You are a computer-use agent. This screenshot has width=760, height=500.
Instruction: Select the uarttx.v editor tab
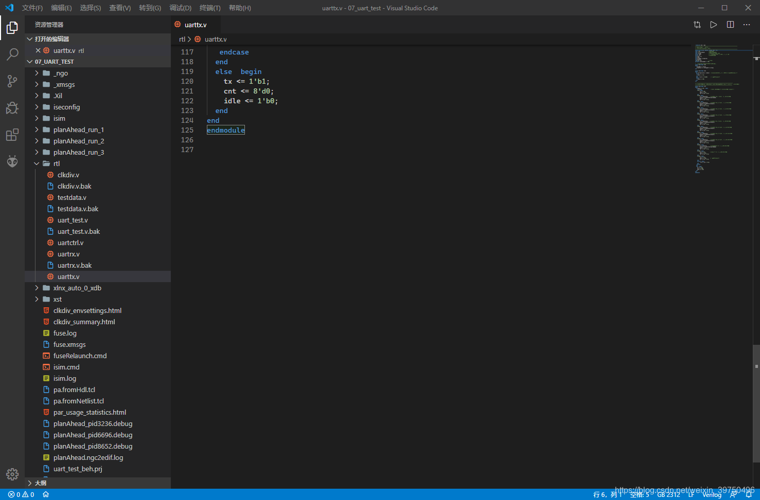pos(196,25)
